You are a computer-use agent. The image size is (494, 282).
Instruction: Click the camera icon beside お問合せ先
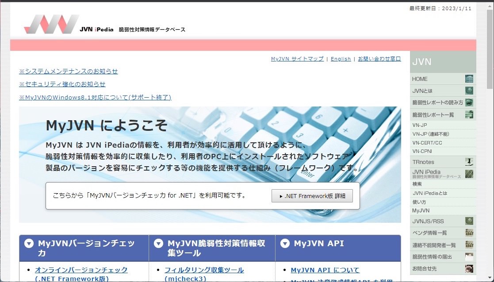point(469,269)
